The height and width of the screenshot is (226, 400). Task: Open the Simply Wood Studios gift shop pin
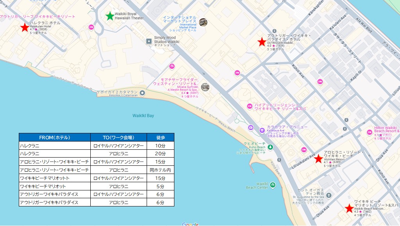coord(149,41)
